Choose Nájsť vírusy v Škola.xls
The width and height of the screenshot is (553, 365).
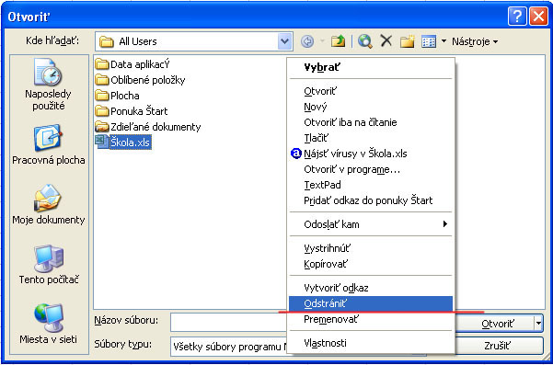pyautogui.click(x=370, y=154)
